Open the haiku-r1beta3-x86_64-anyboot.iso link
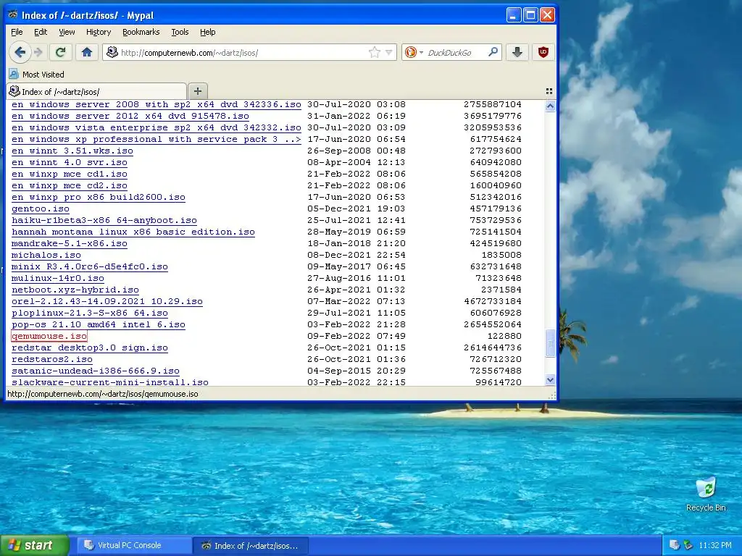Viewport: 742px width, 556px height. 104,220
